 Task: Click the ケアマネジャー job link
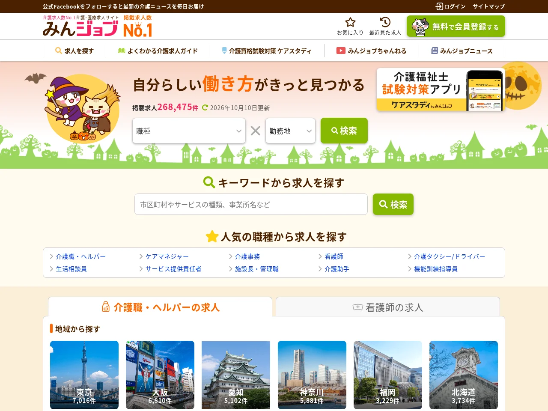pos(167,256)
